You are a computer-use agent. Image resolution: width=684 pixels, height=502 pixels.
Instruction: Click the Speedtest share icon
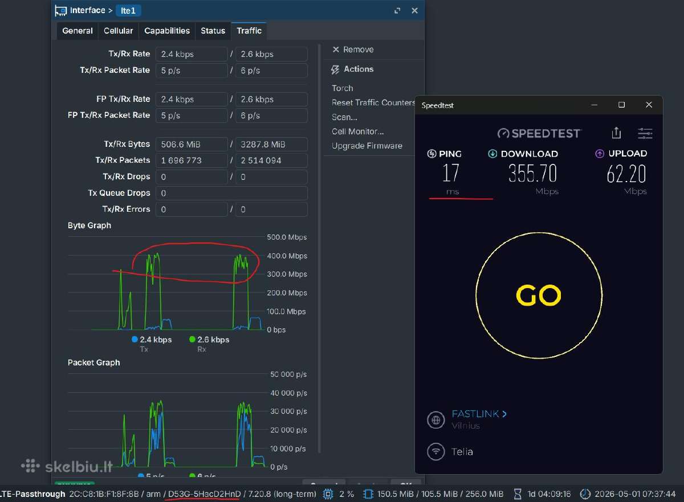tap(616, 133)
